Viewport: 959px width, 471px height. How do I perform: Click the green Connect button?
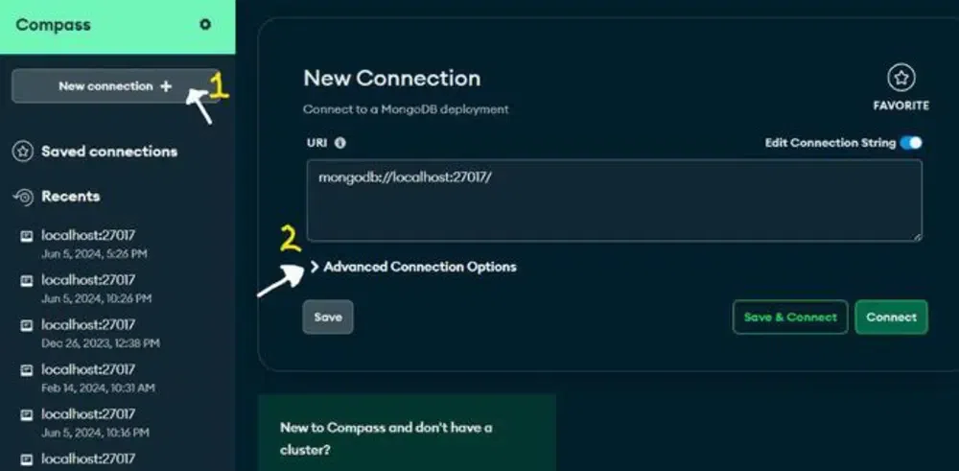point(891,317)
